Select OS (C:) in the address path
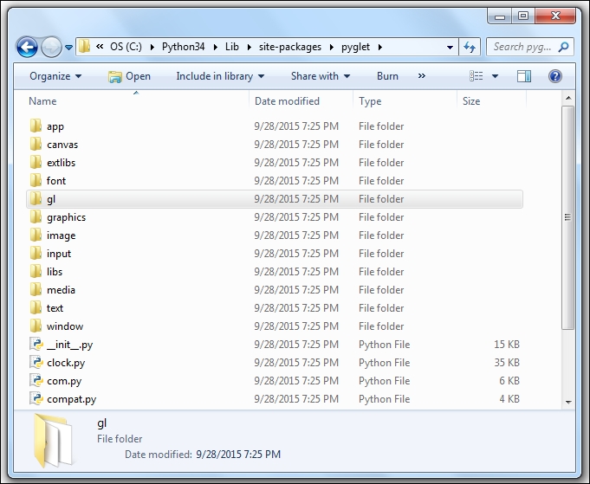This screenshot has width=590, height=484. 126,47
